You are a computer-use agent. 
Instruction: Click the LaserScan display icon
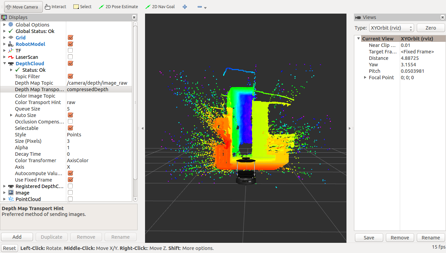coord(11,57)
